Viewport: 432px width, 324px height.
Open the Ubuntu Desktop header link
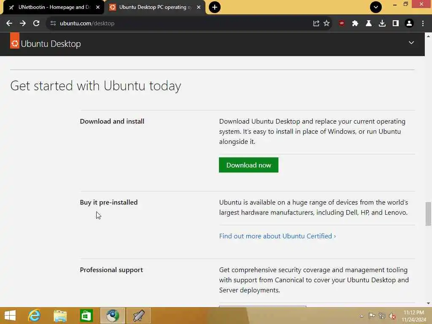click(51, 44)
